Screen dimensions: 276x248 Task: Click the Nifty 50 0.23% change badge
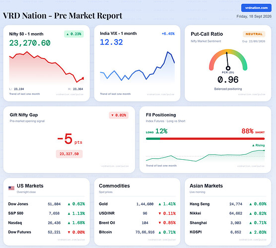coord(74,34)
